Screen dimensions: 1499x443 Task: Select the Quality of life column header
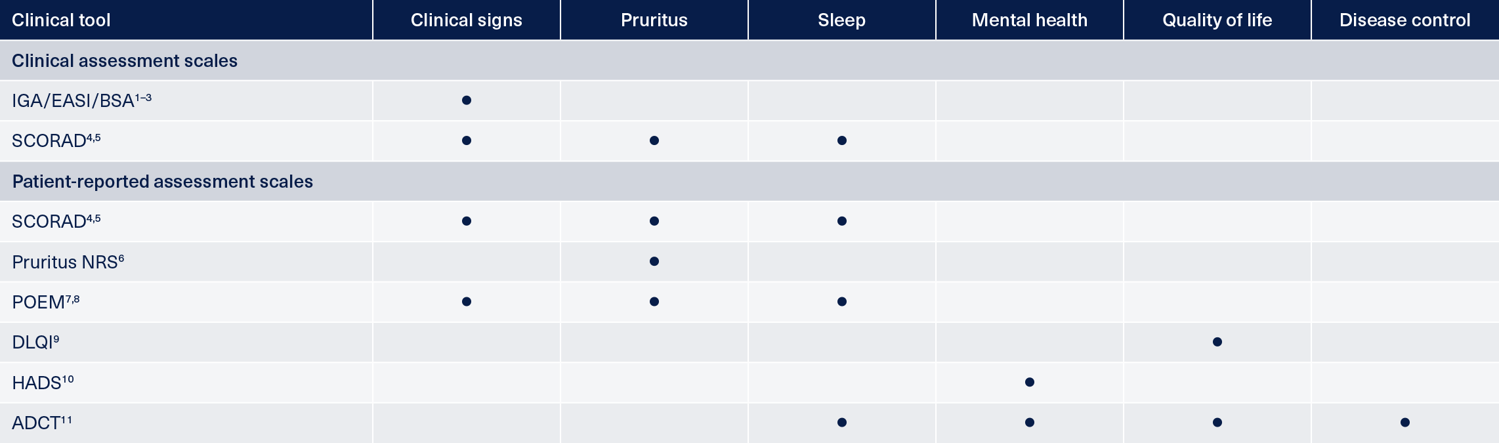click(1217, 20)
